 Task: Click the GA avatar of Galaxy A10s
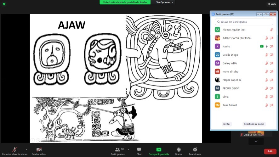[217, 63]
